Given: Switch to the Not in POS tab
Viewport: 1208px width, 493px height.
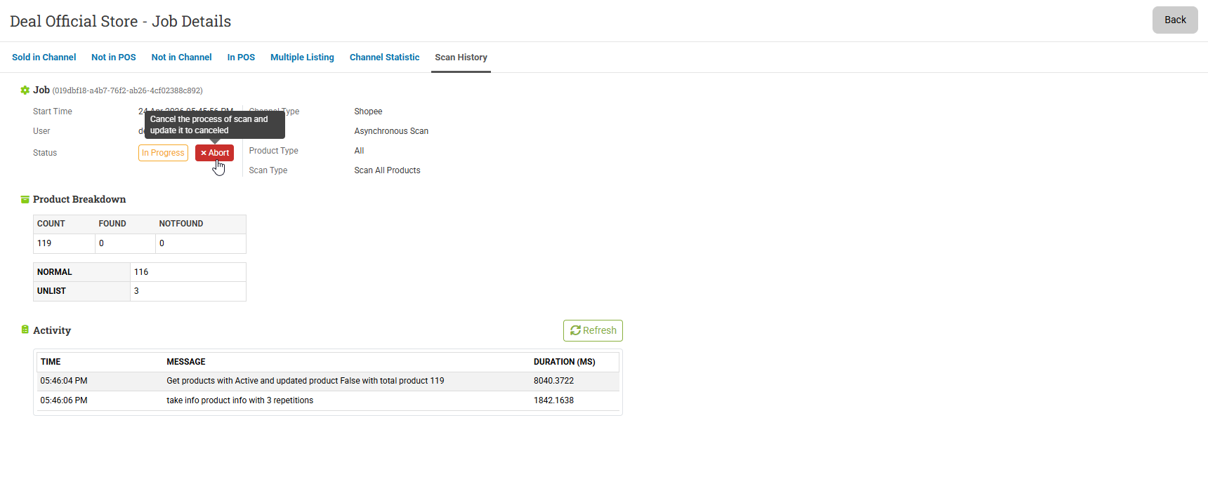Looking at the screenshot, I should 114,58.
